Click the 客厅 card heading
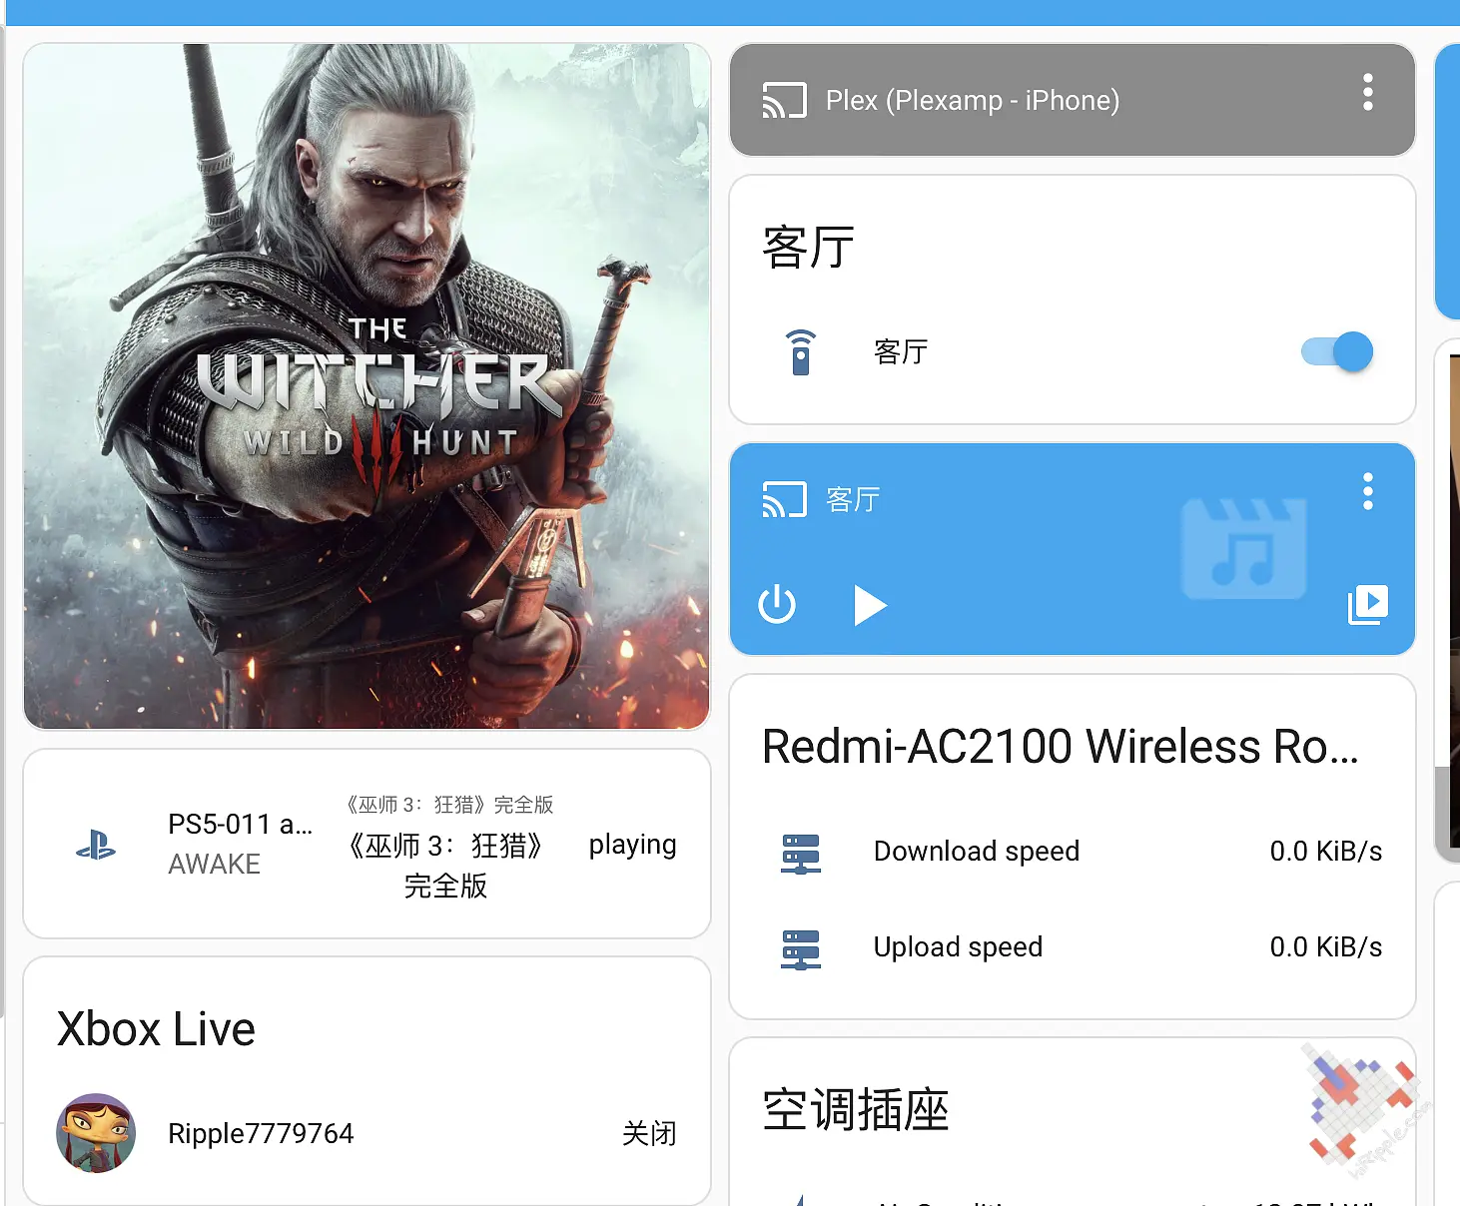The width and height of the screenshot is (1460, 1206). (809, 248)
